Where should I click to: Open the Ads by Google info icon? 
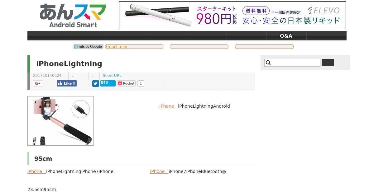click(76, 47)
